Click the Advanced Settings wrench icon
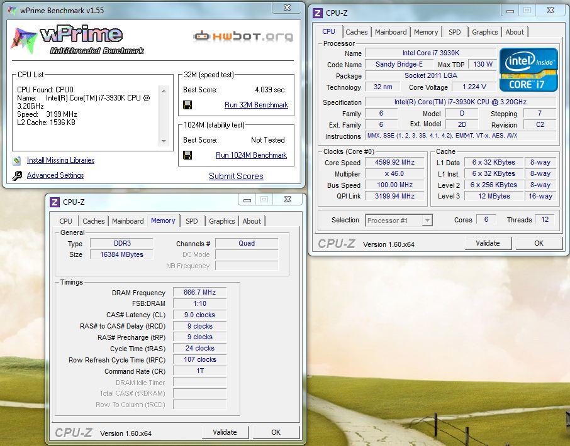 pos(17,176)
